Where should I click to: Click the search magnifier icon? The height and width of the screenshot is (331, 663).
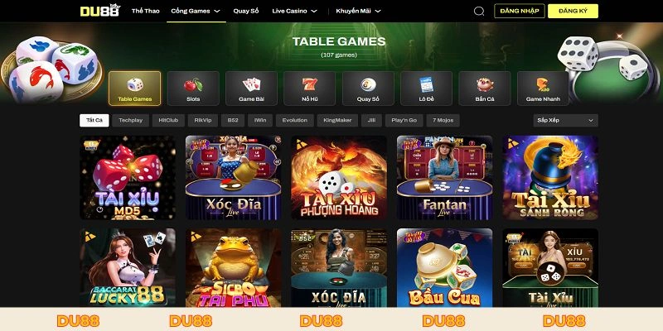tap(479, 11)
